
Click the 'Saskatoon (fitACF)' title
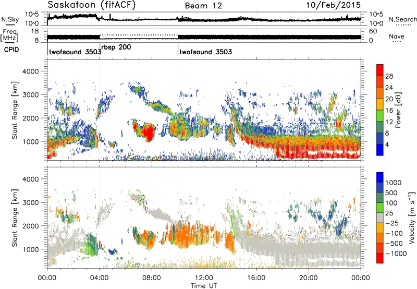[92, 5]
